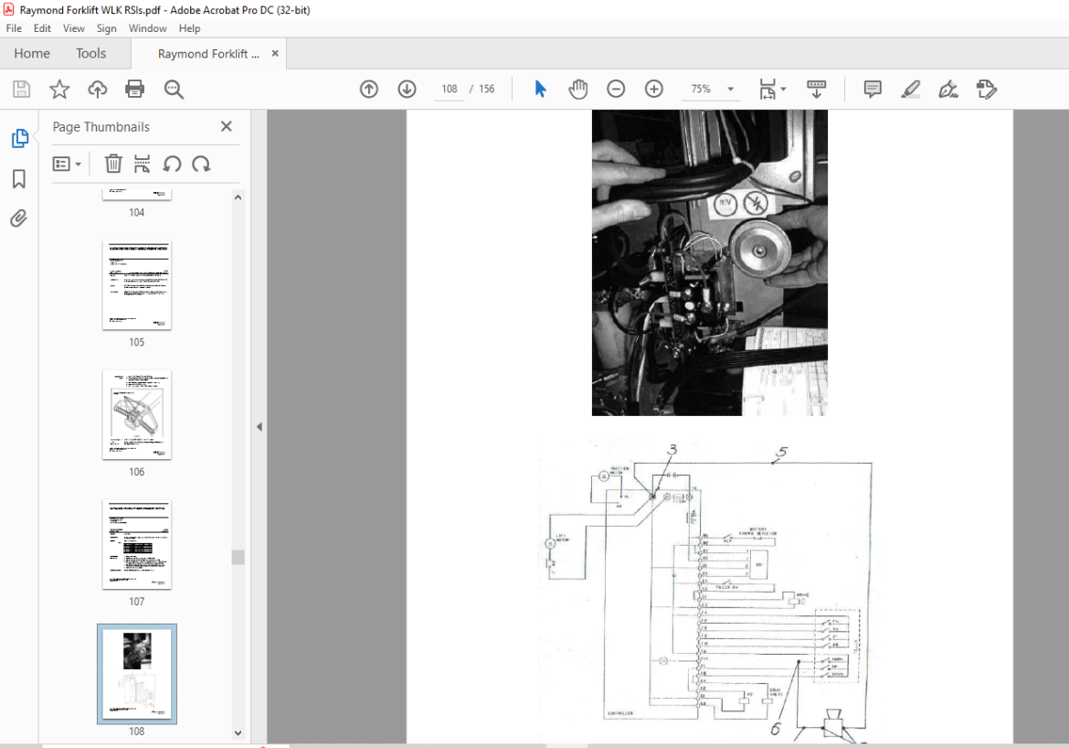Screen dimensions: 1069x748
Task: Click the Fit page width icon
Action: point(767,89)
